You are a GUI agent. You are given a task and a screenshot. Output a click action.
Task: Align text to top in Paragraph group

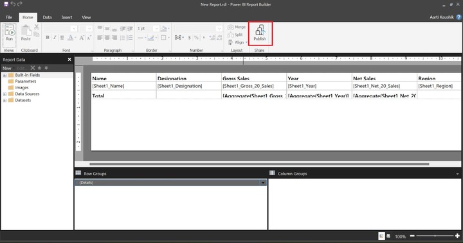click(100, 28)
